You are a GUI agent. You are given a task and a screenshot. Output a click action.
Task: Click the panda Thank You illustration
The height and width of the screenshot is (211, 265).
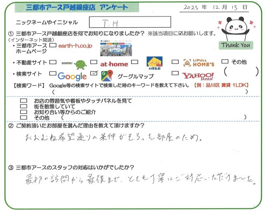pyautogui.click(x=234, y=31)
